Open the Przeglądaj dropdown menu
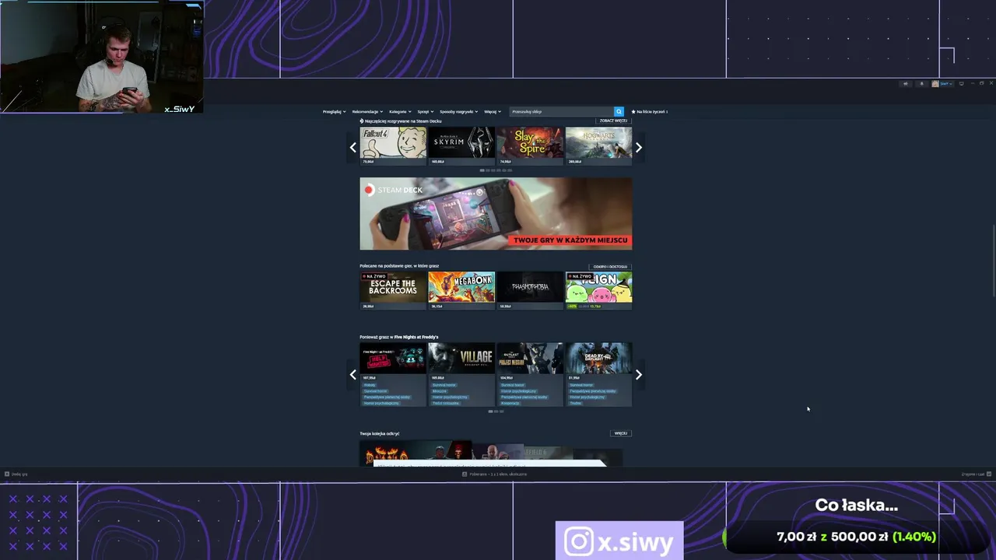The width and height of the screenshot is (996, 560). point(335,111)
